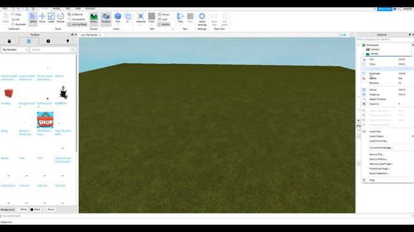Click the Exit Game button
Image resolution: width=414 pixels, height=232 pixels.
point(224,19)
